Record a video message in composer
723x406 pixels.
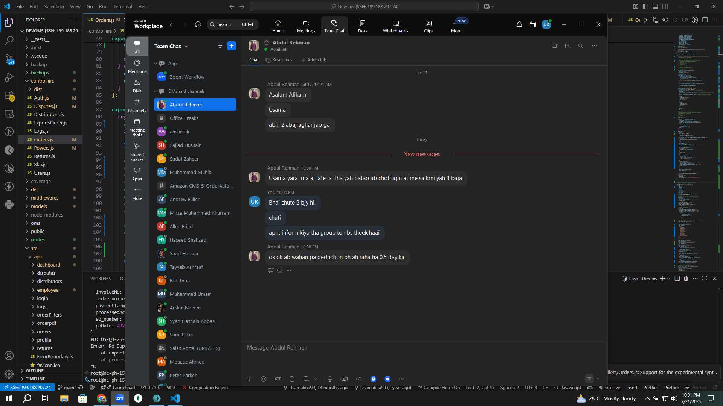pos(345,379)
